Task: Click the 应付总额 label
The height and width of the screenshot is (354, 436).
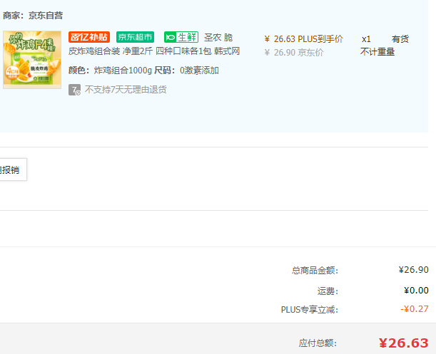Action: (x=318, y=343)
